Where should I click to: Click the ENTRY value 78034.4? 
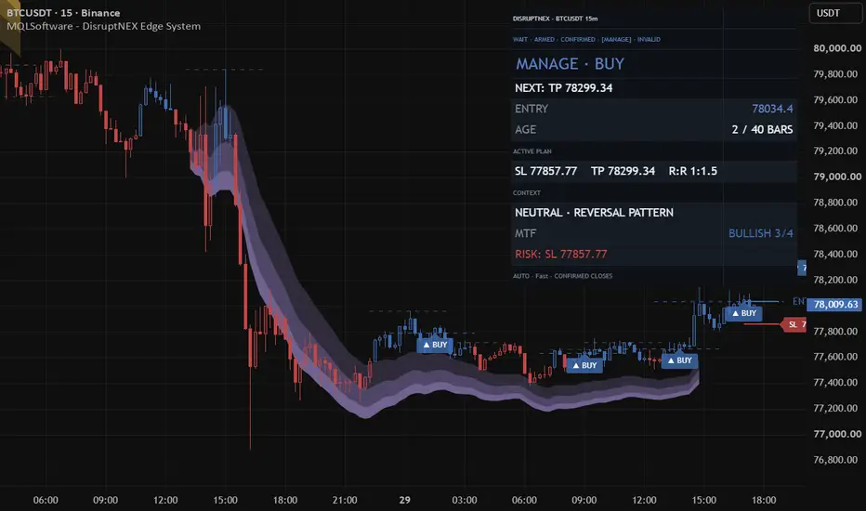772,109
